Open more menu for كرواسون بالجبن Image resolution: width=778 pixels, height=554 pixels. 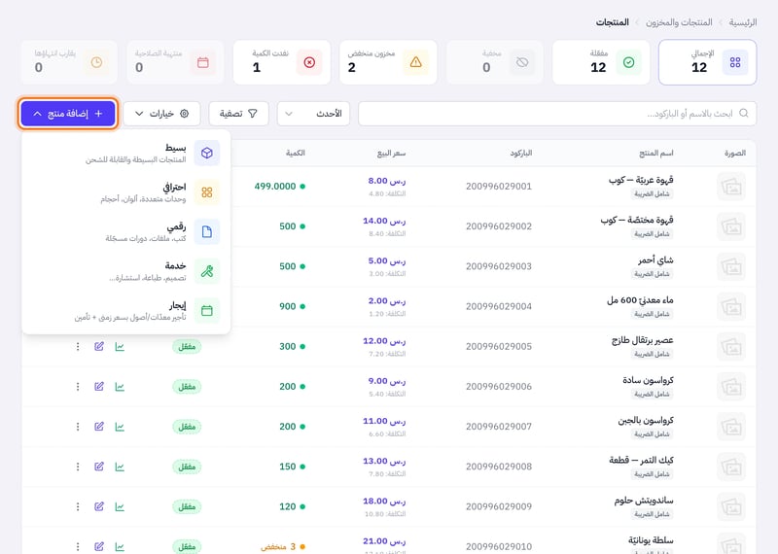tap(78, 427)
